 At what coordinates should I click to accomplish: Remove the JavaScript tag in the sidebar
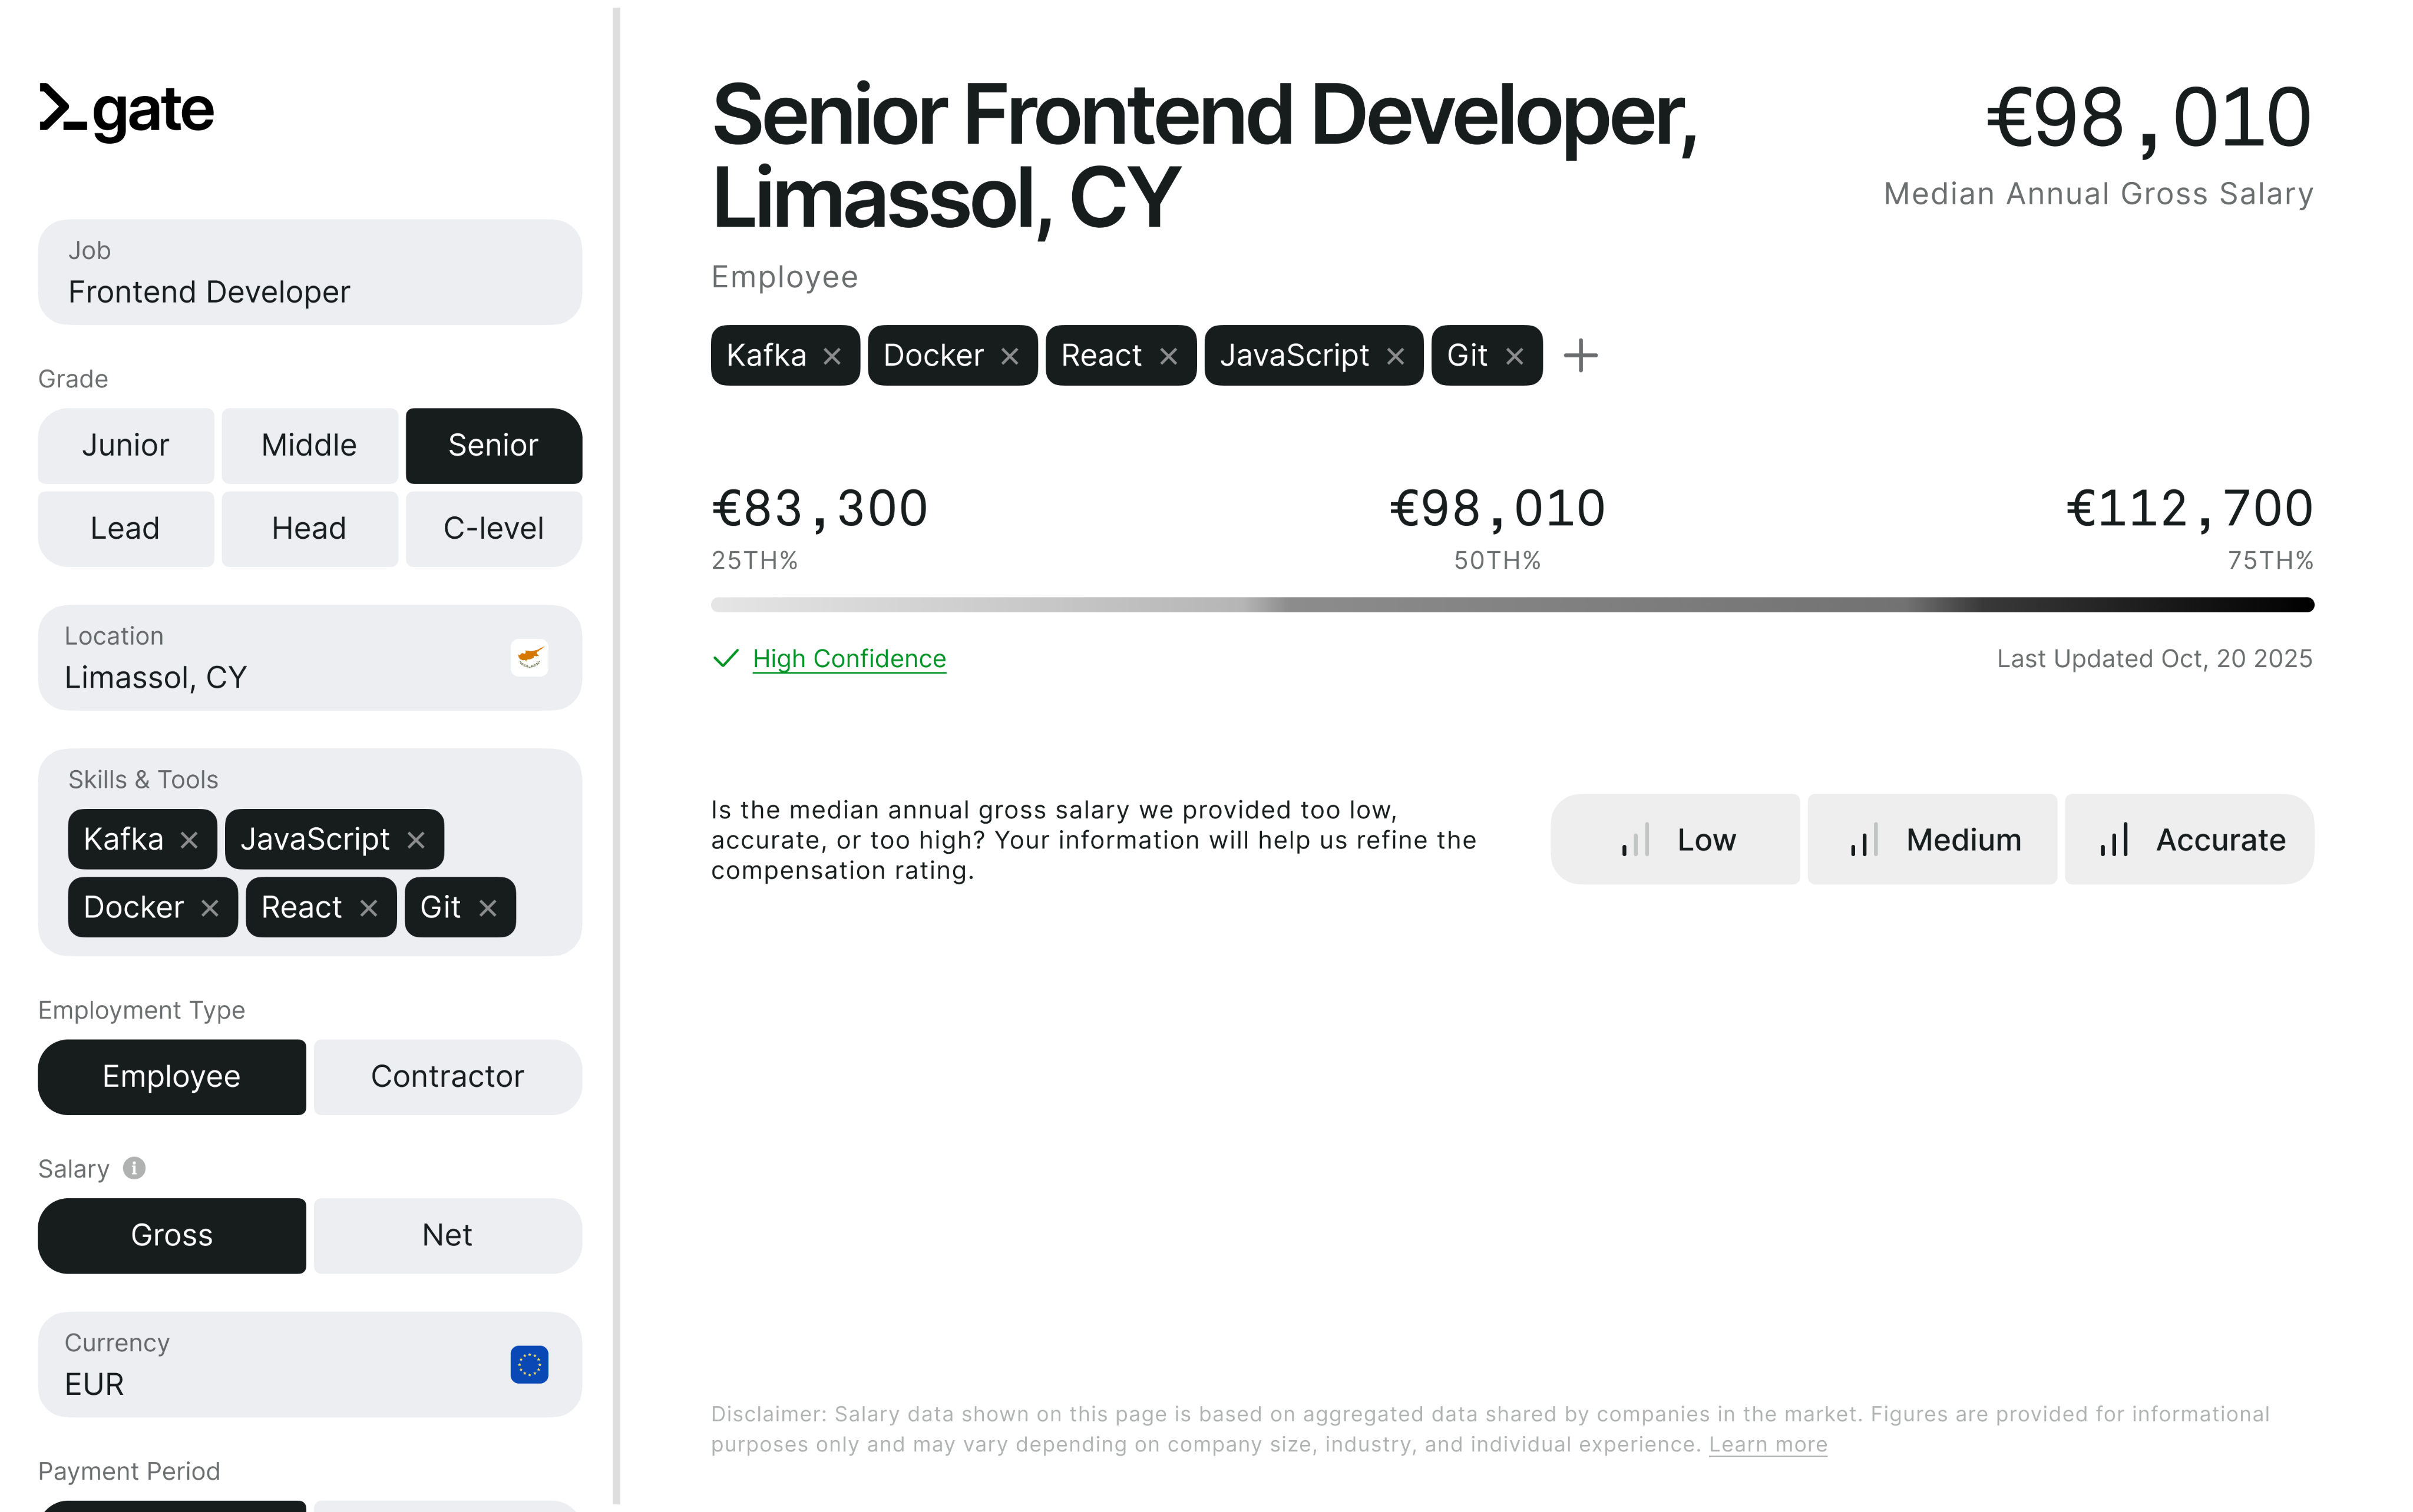pyautogui.click(x=416, y=840)
